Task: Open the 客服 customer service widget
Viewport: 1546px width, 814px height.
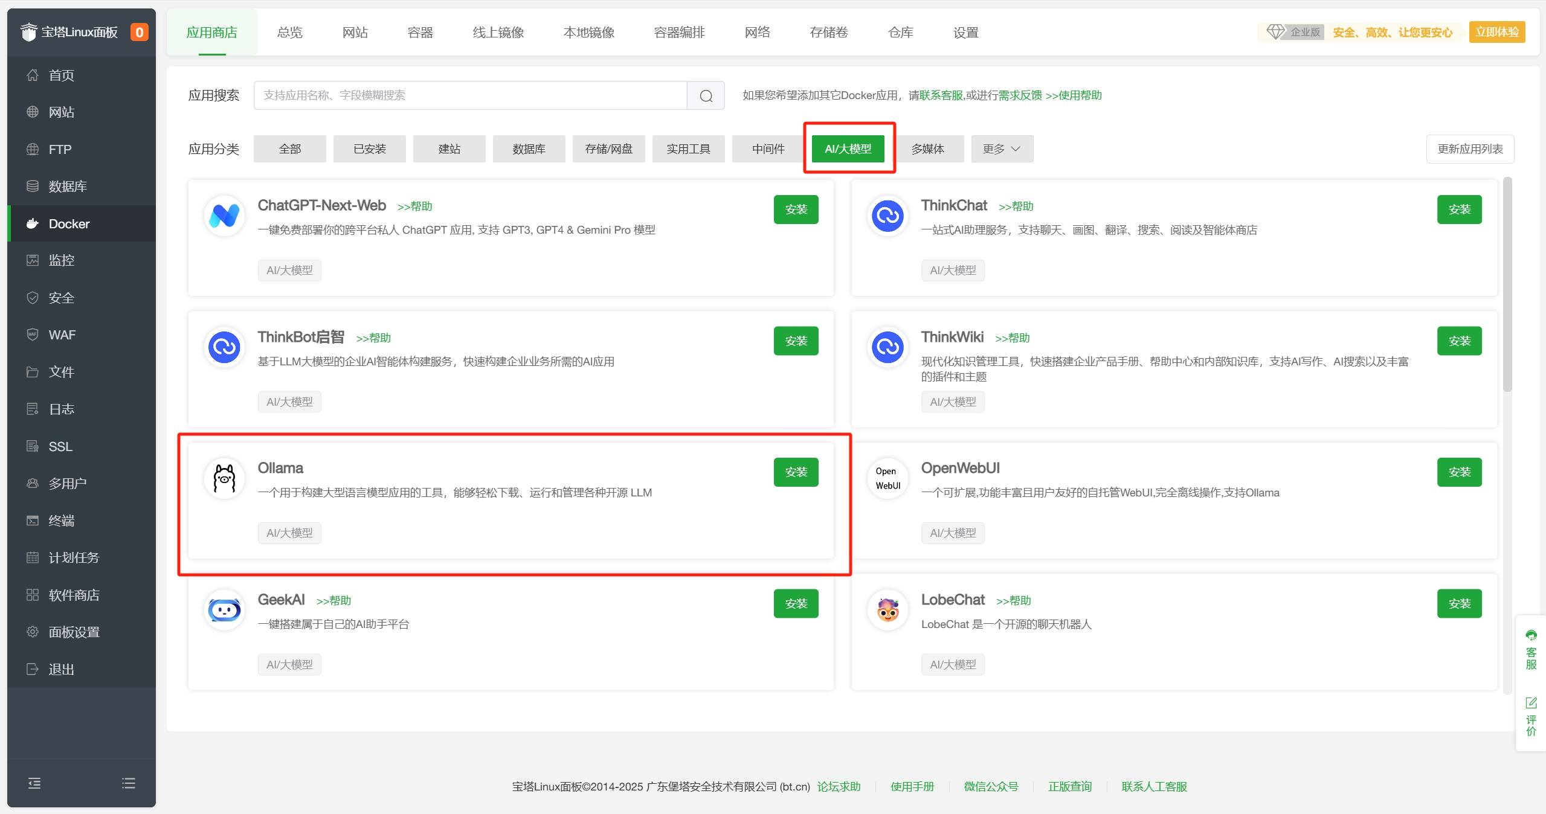Action: pos(1530,650)
